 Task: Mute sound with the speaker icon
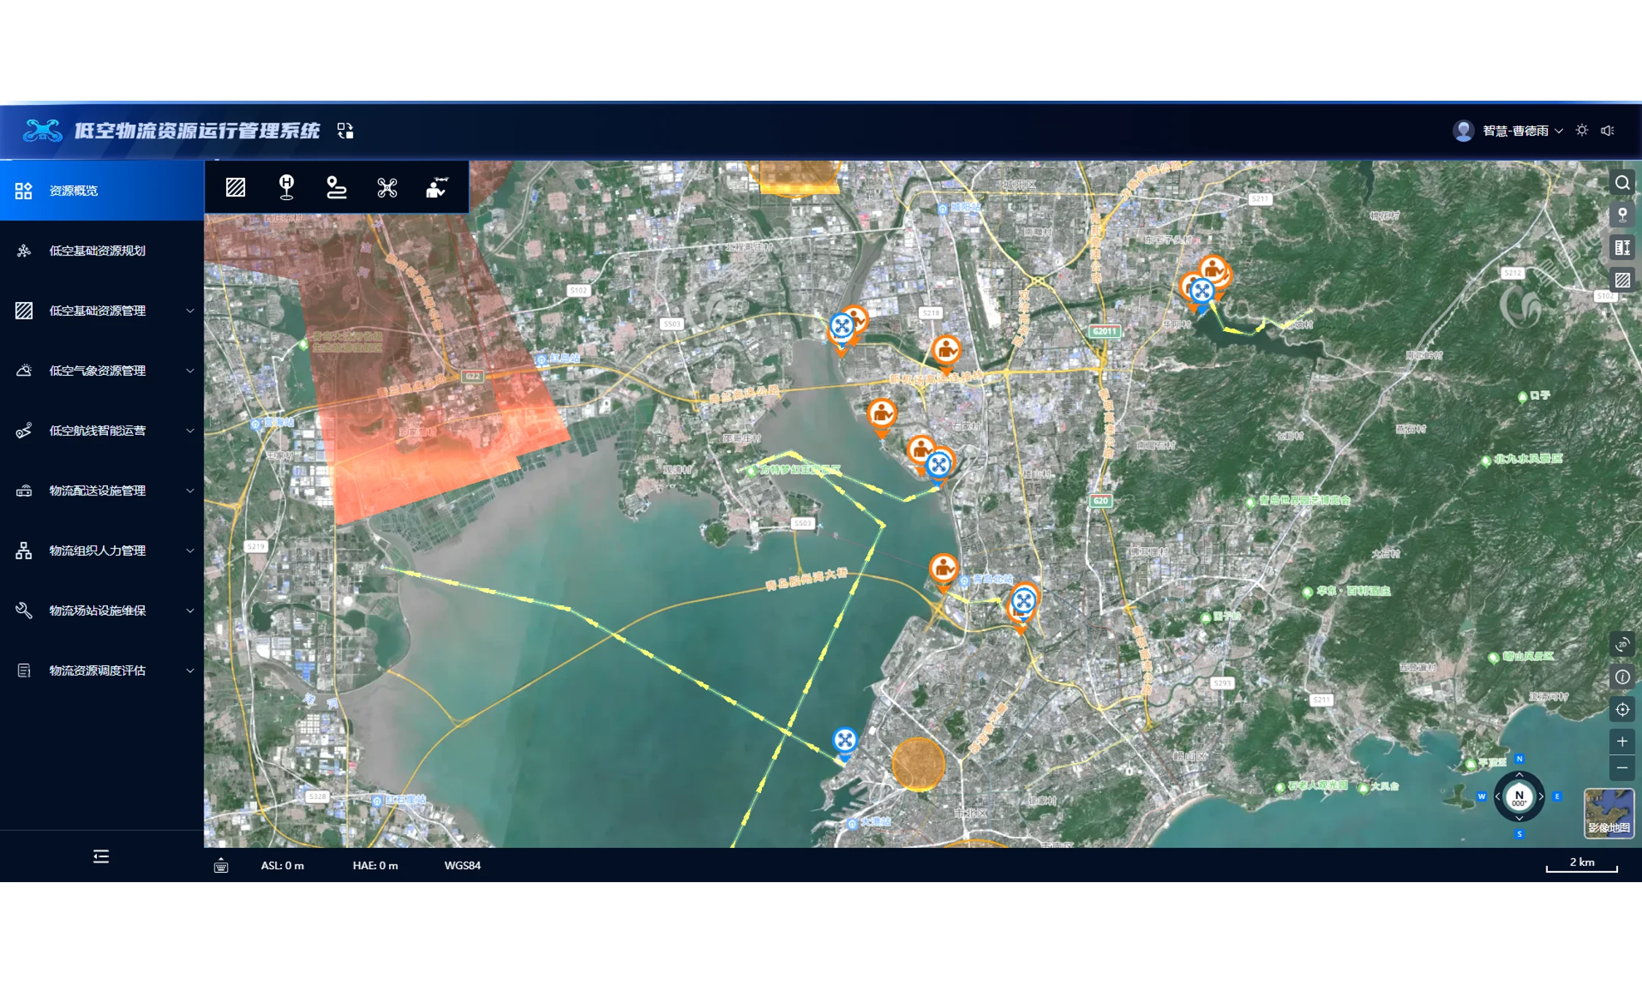tap(1608, 131)
